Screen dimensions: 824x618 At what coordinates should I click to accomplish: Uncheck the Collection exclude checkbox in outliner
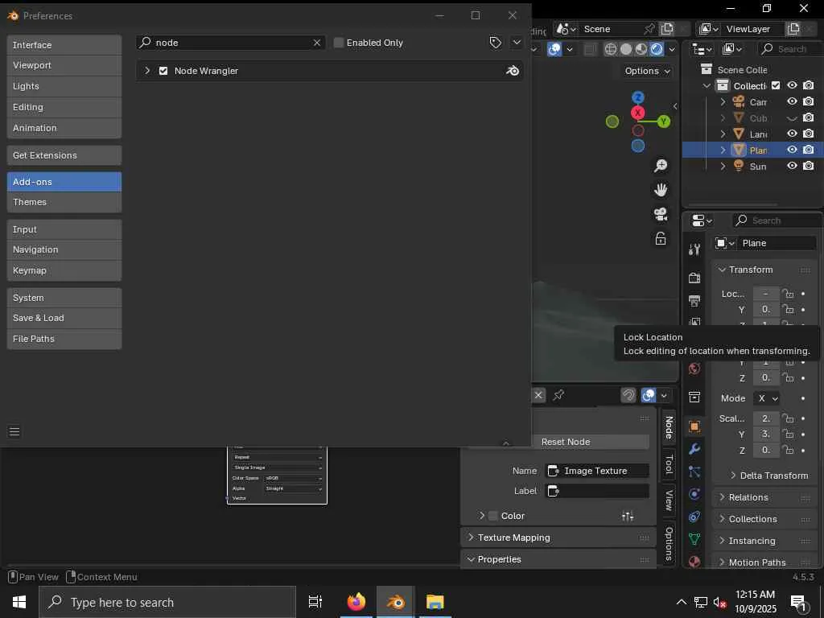pos(776,85)
